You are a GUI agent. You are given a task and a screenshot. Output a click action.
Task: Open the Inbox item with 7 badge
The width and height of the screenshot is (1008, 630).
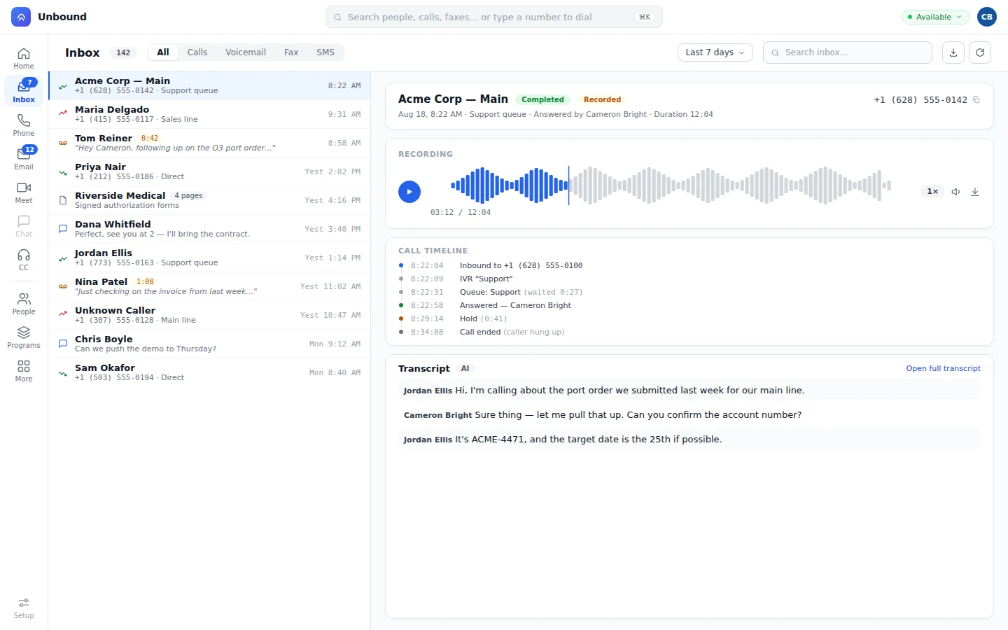click(x=24, y=92)
